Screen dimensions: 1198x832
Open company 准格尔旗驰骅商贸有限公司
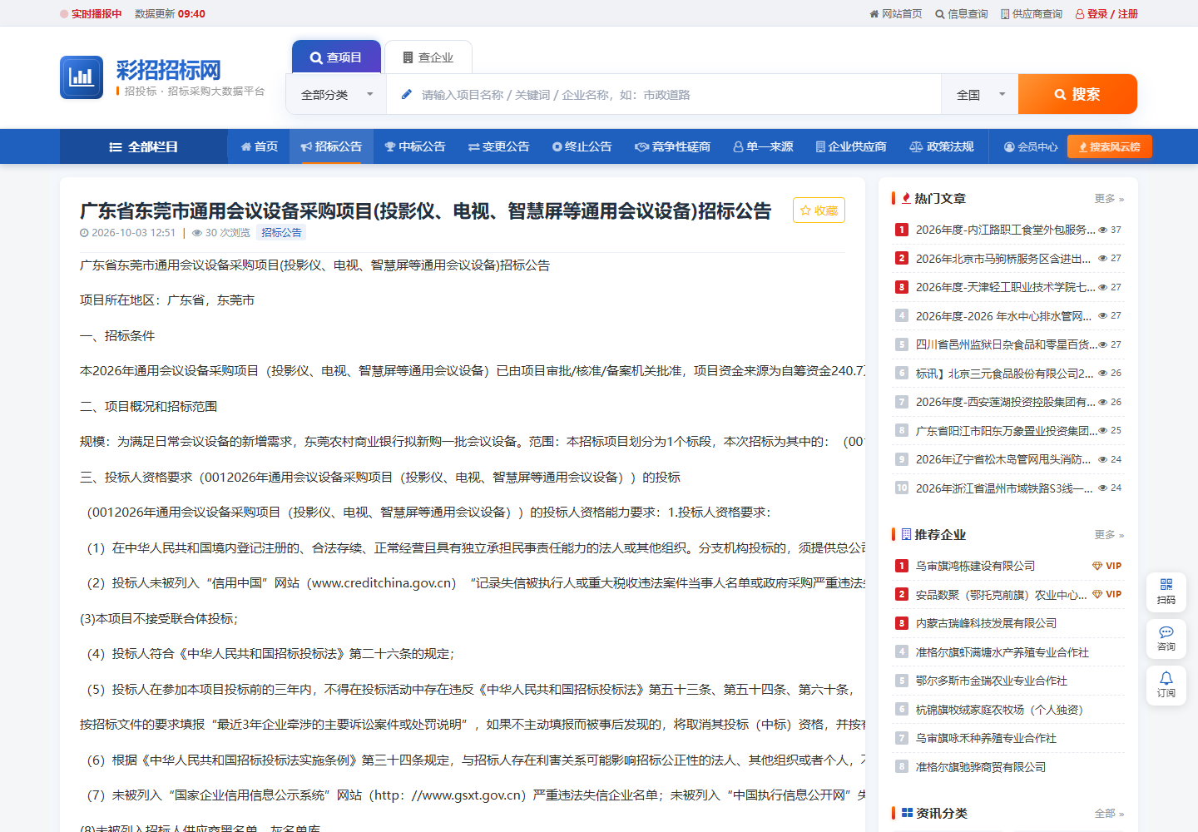981,767
